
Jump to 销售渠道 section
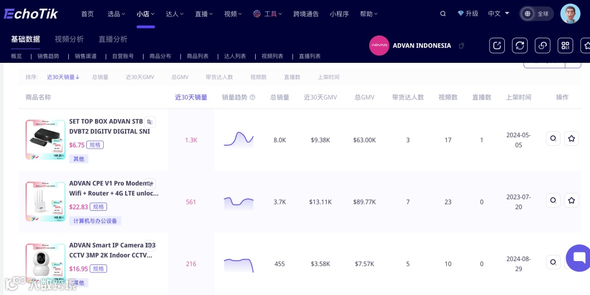tap(85, 56)
